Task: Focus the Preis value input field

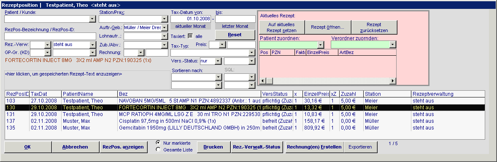Action: [241, 45]
